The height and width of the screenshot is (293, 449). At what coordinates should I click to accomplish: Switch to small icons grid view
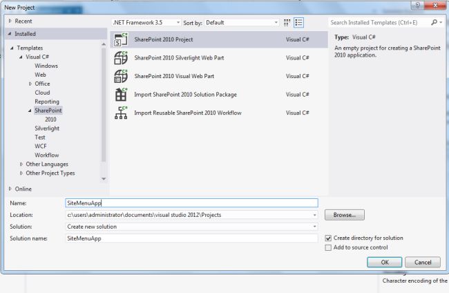click(x=287, y=23)
